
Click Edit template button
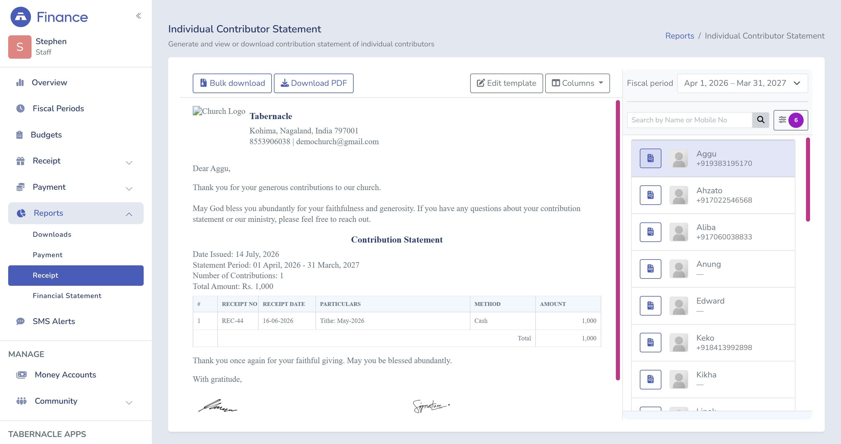click(x=506, y=83)
